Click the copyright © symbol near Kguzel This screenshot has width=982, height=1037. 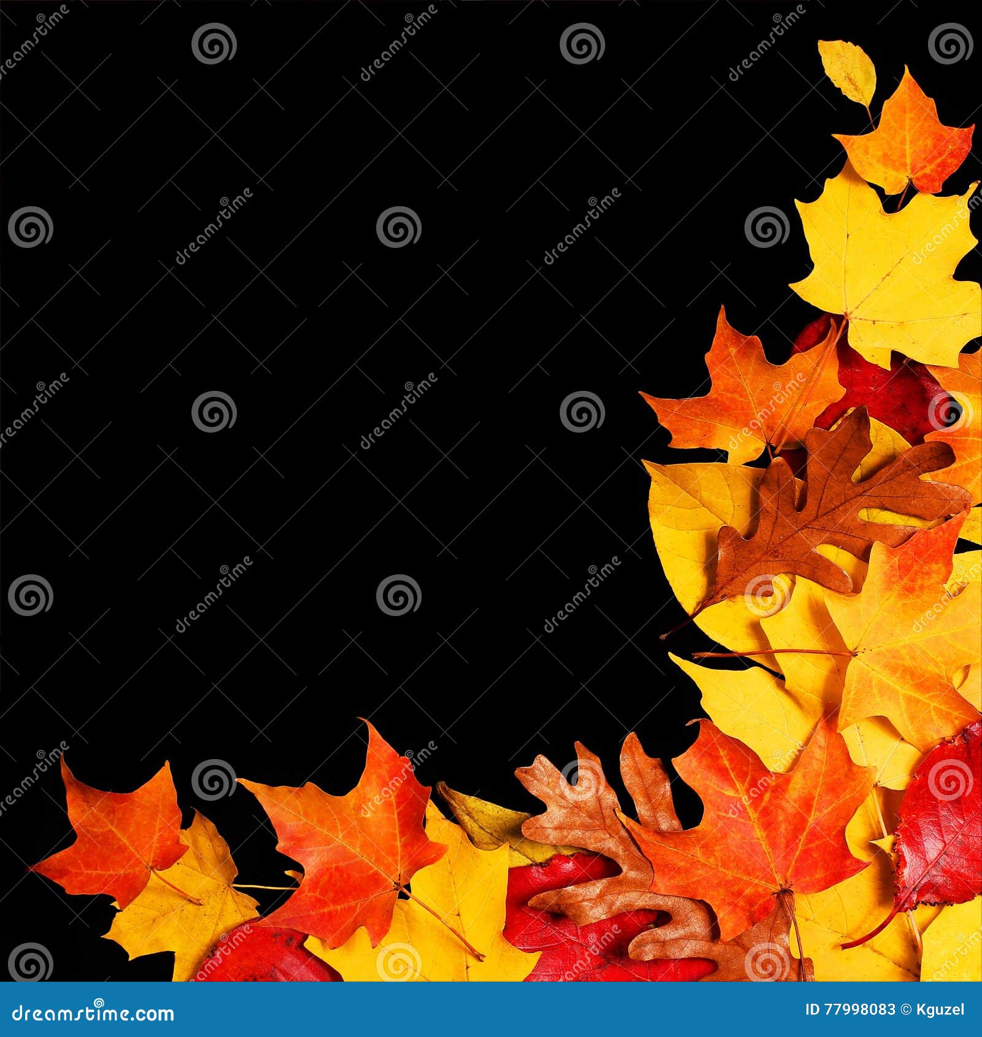[x=907, y=1009]
